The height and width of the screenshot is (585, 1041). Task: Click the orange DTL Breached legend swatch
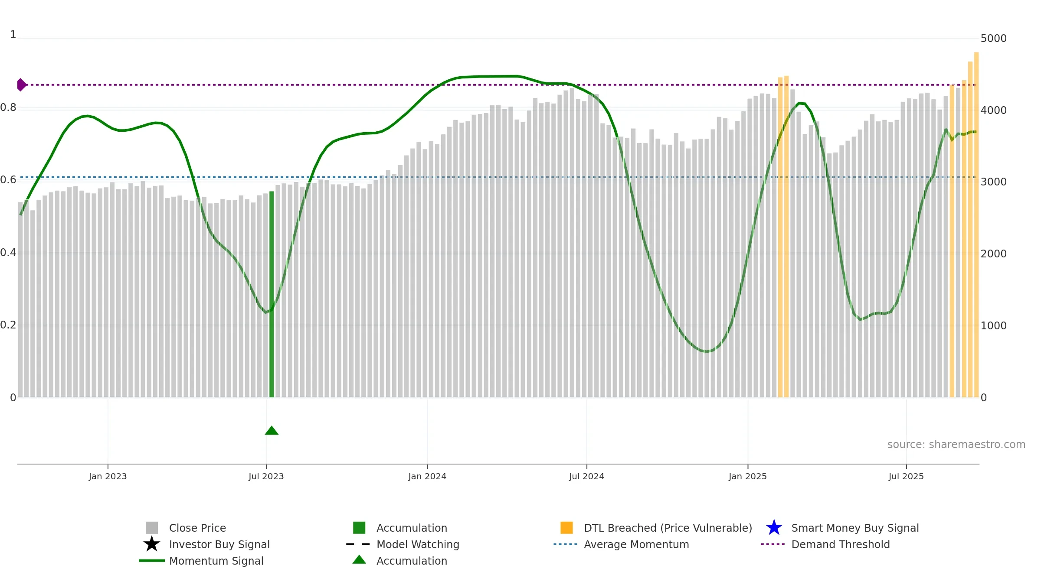coord(566,528)
